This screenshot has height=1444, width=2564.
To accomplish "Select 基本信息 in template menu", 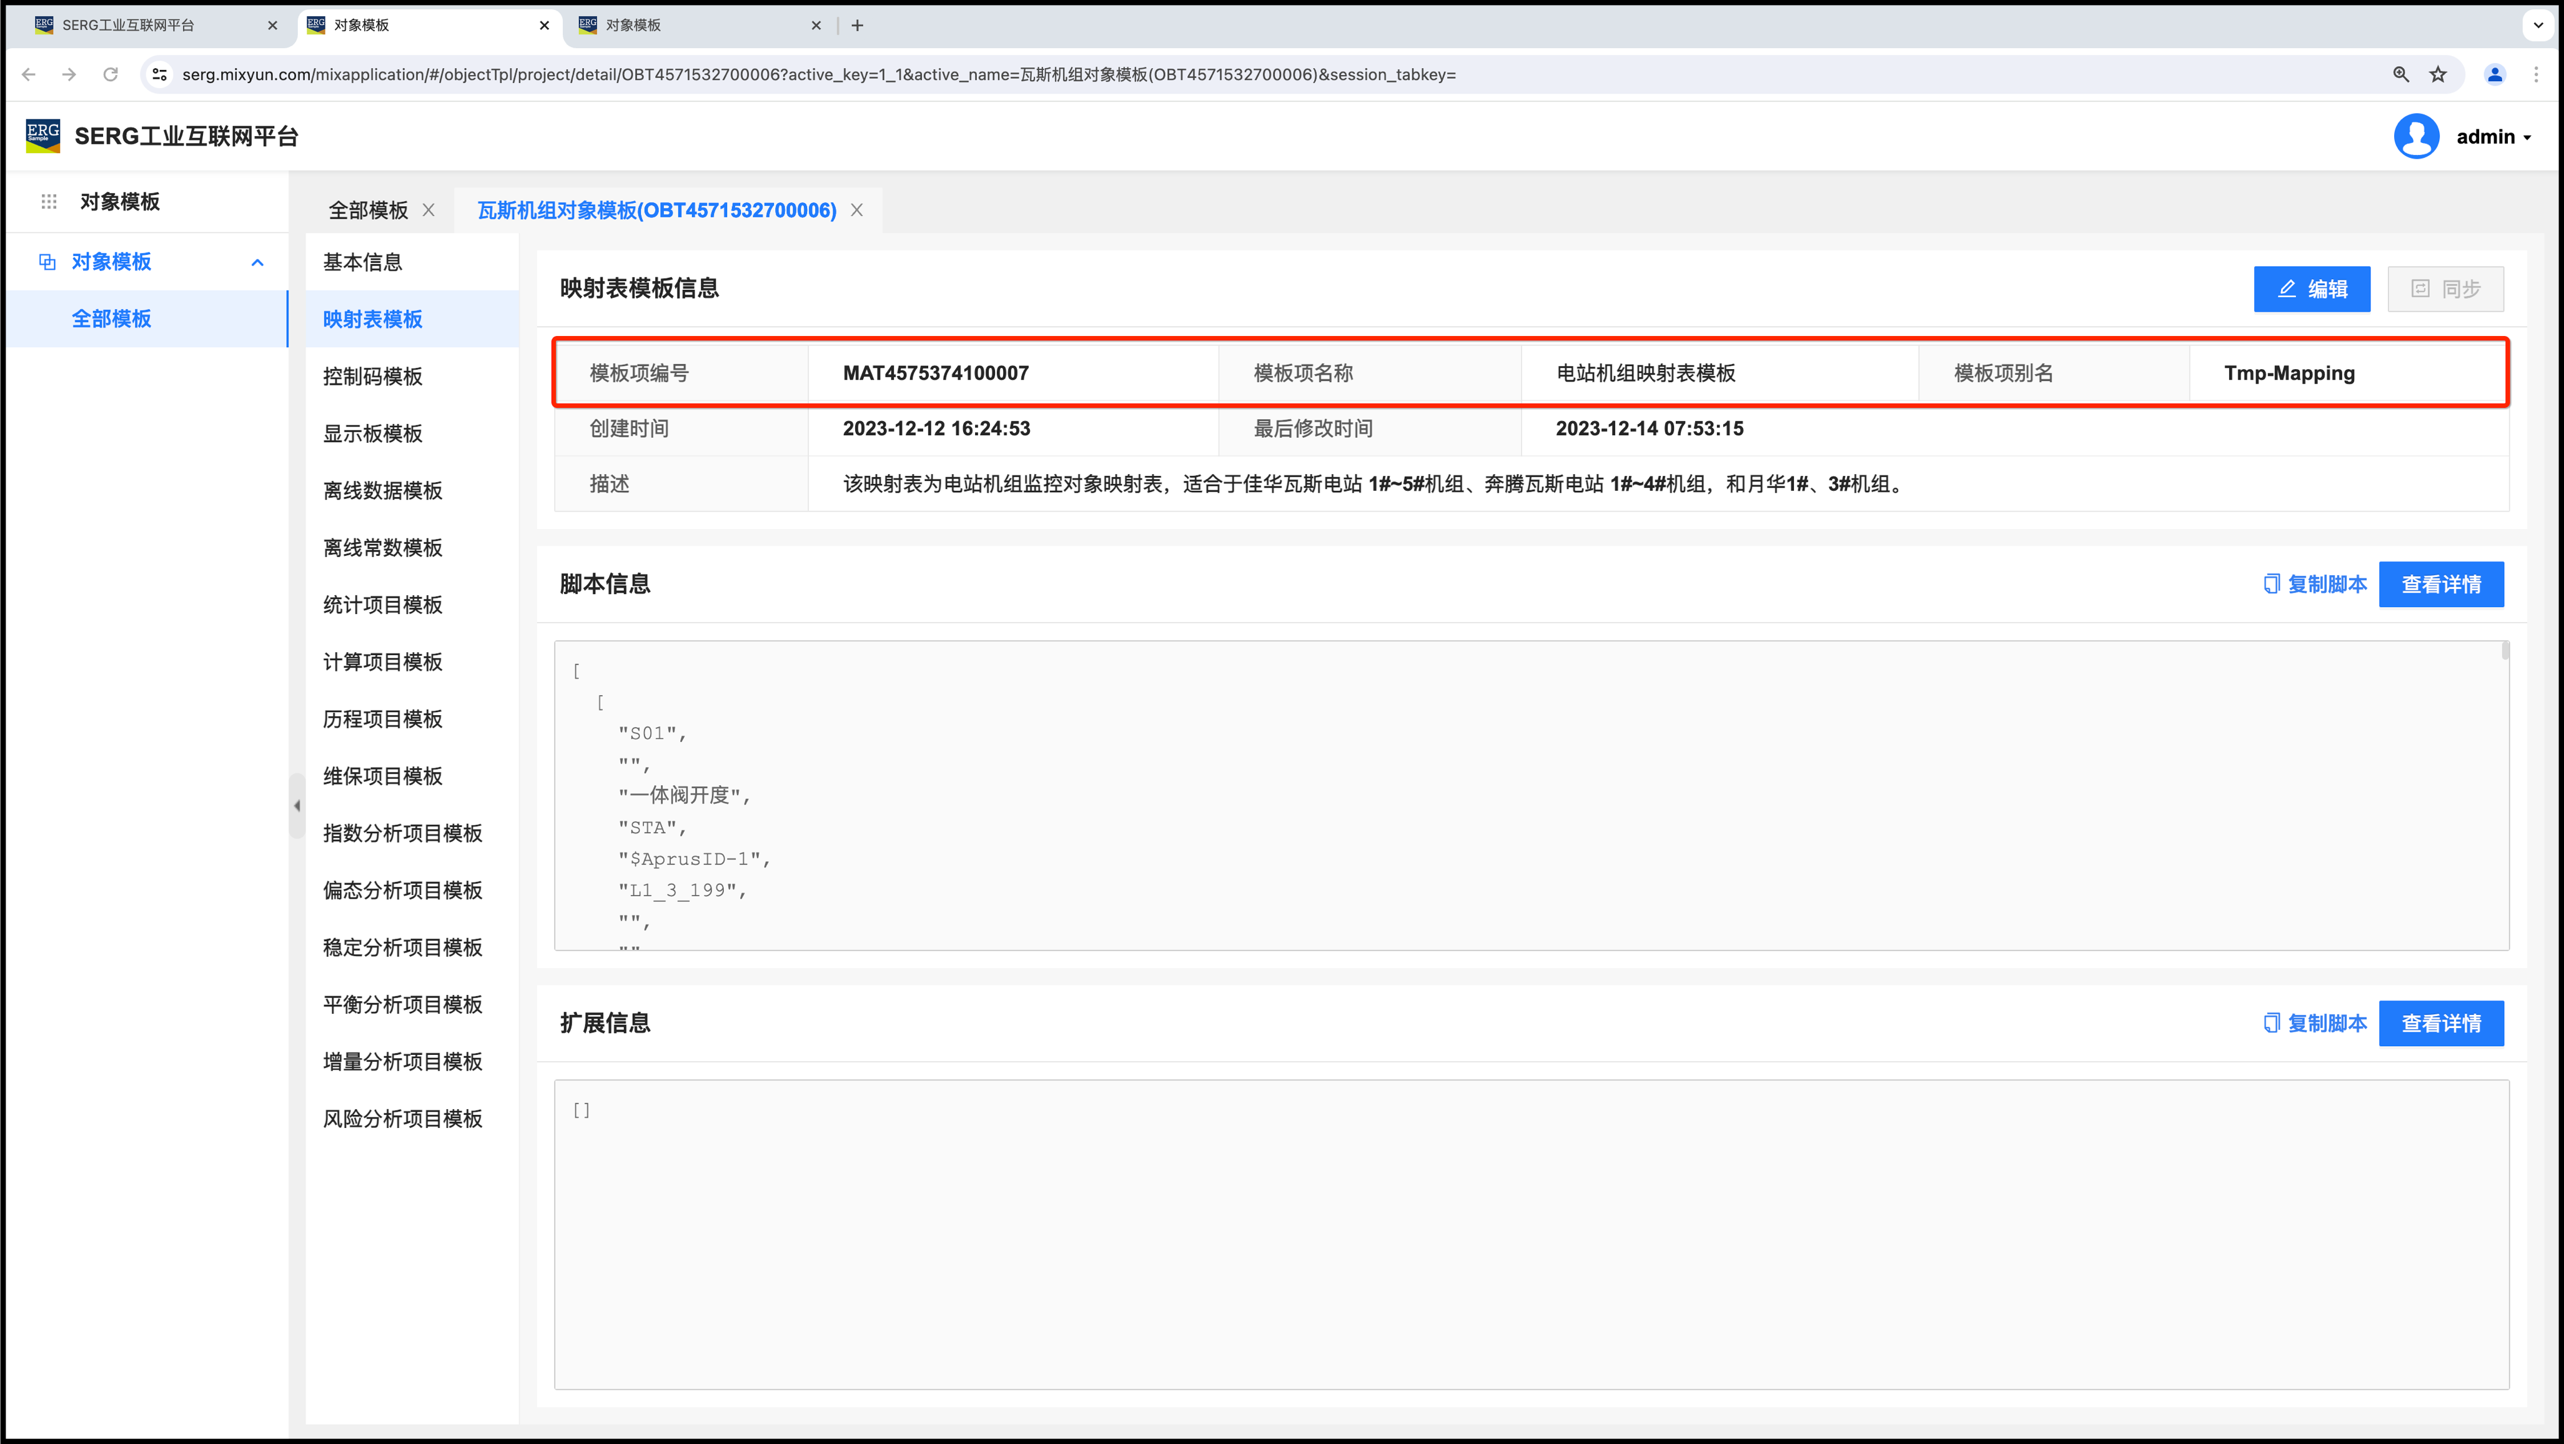I will coord(362,262).
